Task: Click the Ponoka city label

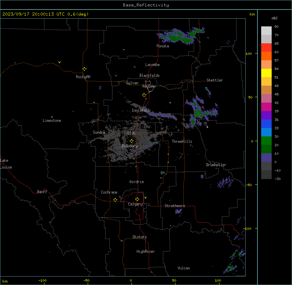Action: click(163, 46)
